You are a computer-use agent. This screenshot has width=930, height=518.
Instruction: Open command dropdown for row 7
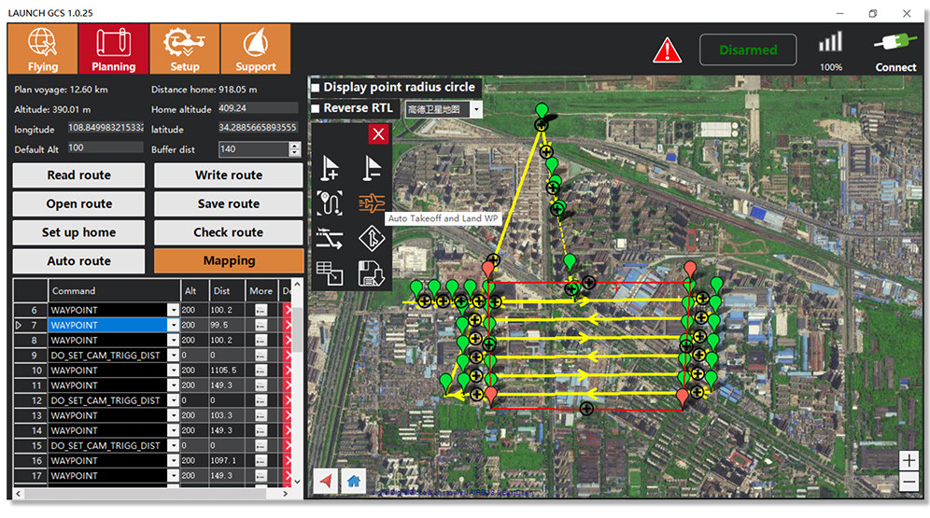173,325
